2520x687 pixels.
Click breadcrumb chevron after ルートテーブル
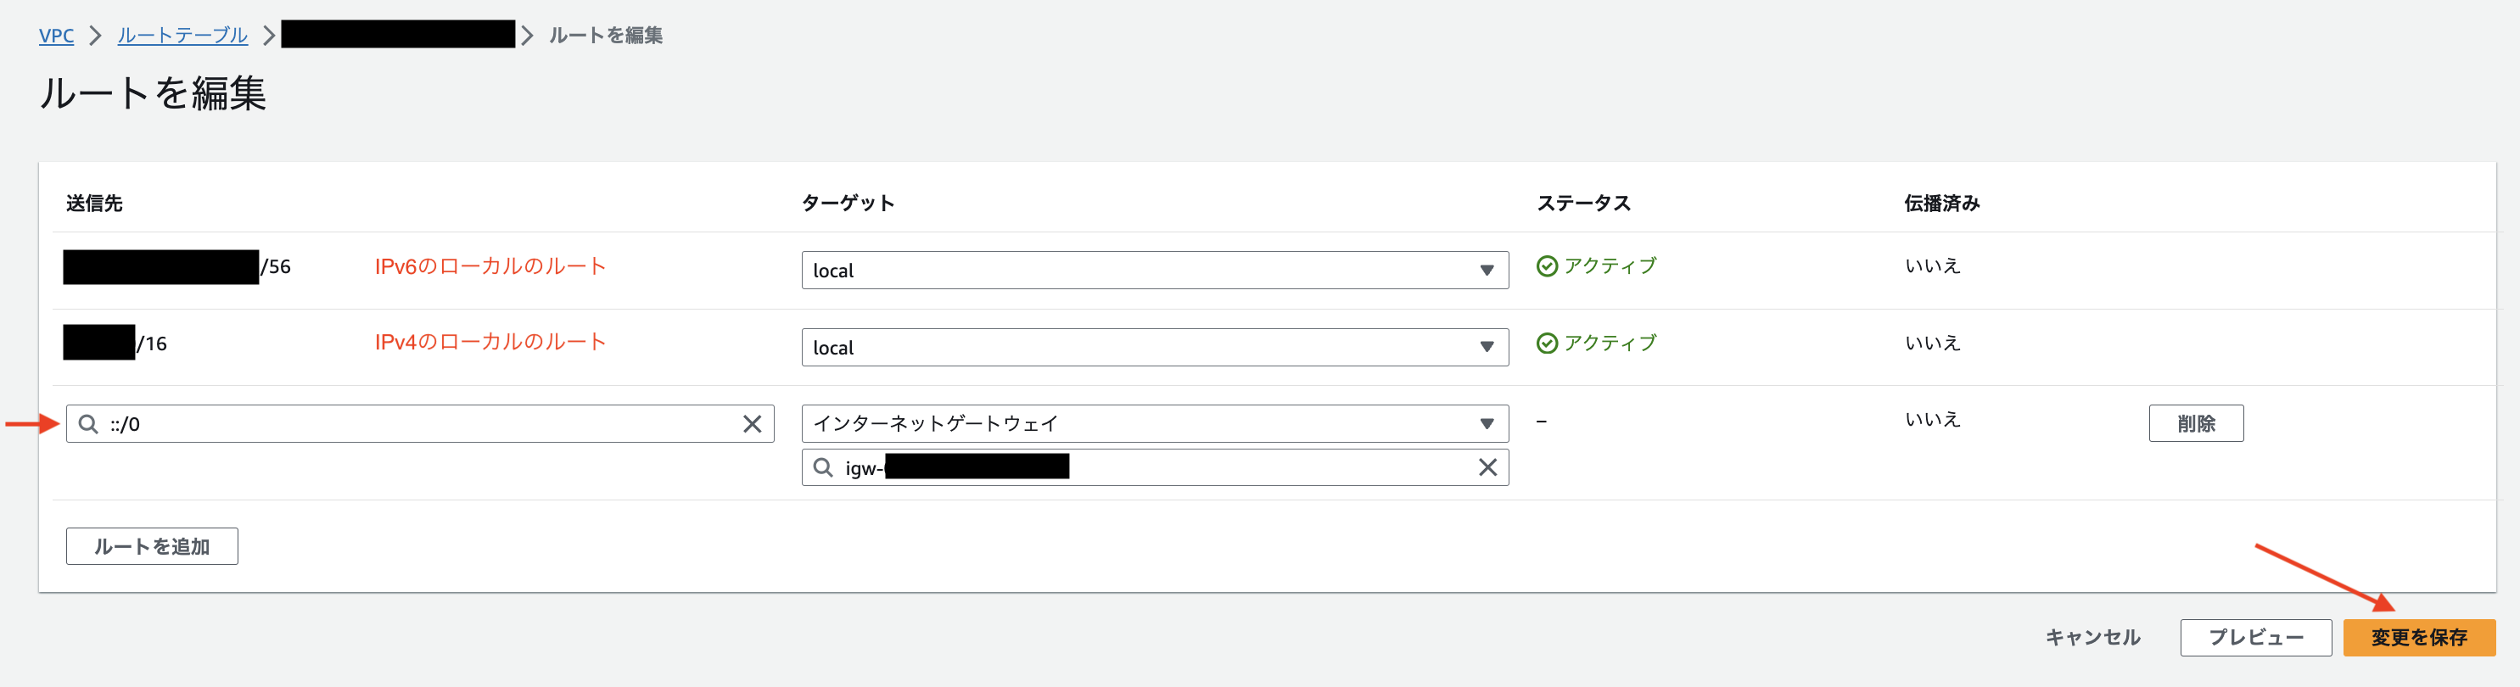click(x=269, y=35)
